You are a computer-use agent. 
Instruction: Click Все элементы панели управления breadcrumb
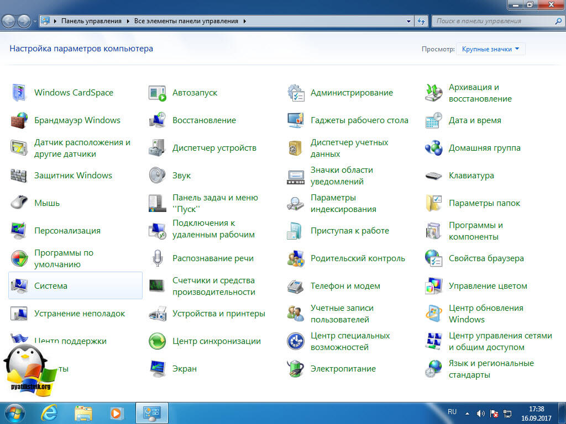point(186,21)
